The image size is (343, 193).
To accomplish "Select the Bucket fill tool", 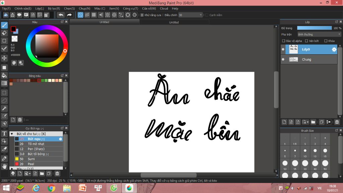I will pyautogui.click(x=4, y=75).
